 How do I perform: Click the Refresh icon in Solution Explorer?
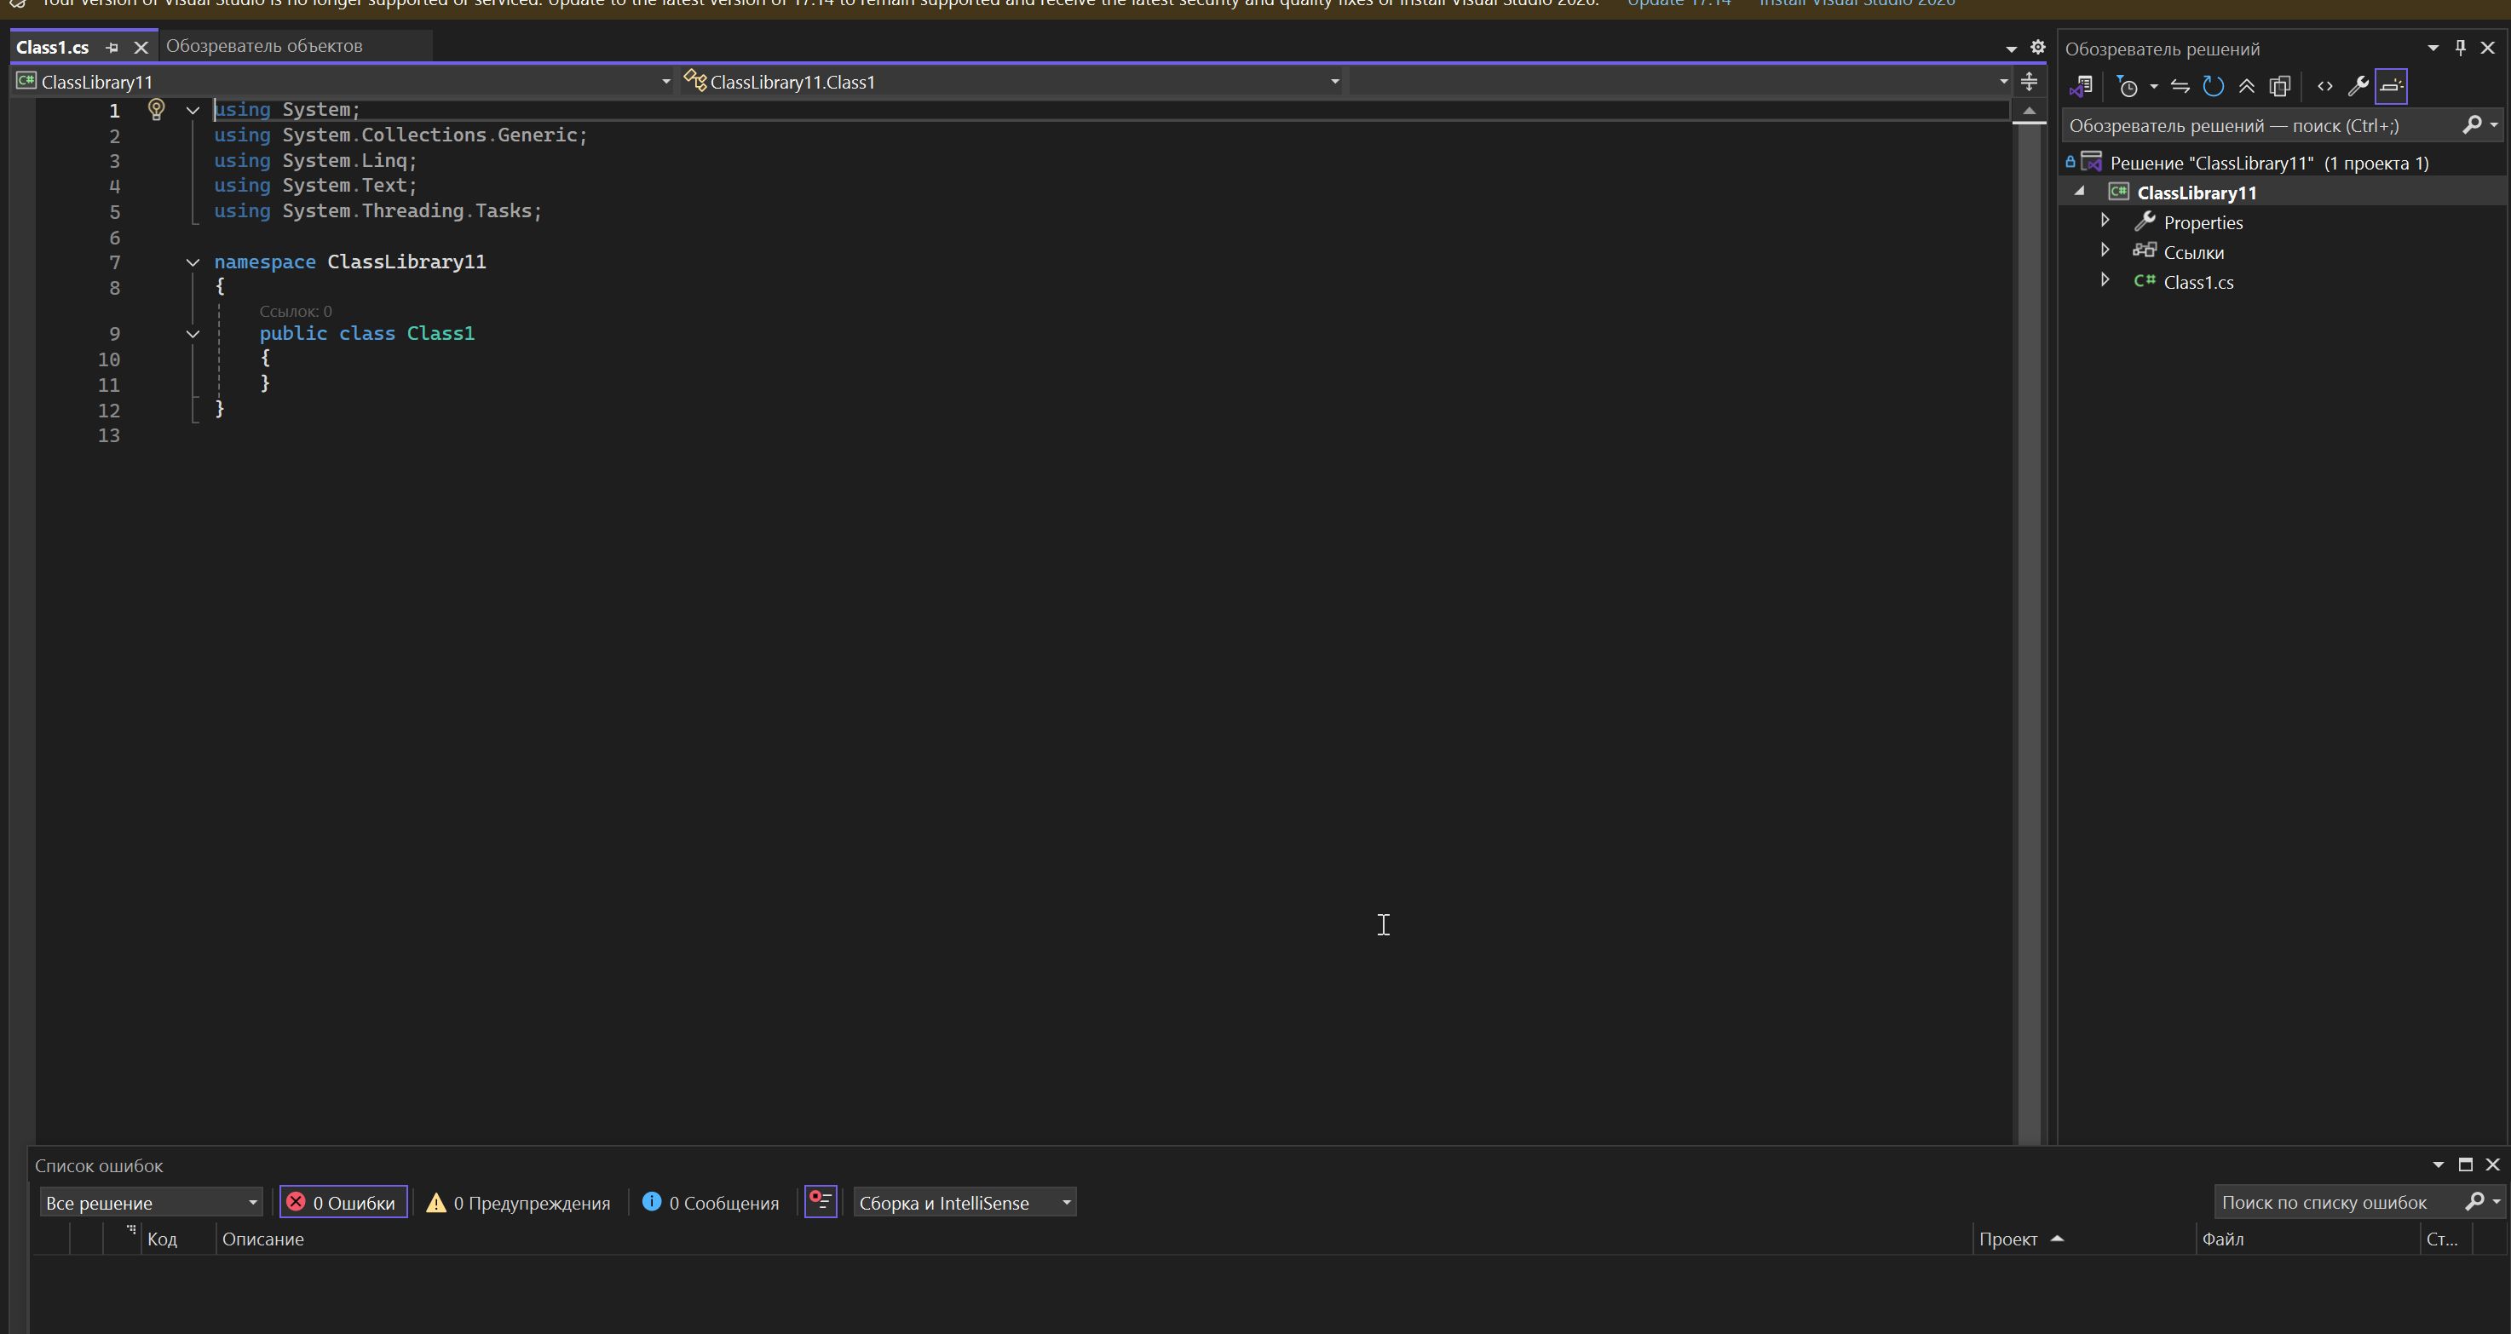coord(2213,87)
